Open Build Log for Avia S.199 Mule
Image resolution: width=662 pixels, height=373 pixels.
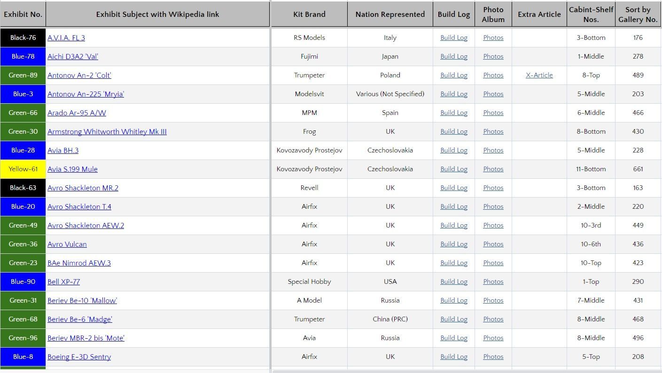(x=453, y=169)
